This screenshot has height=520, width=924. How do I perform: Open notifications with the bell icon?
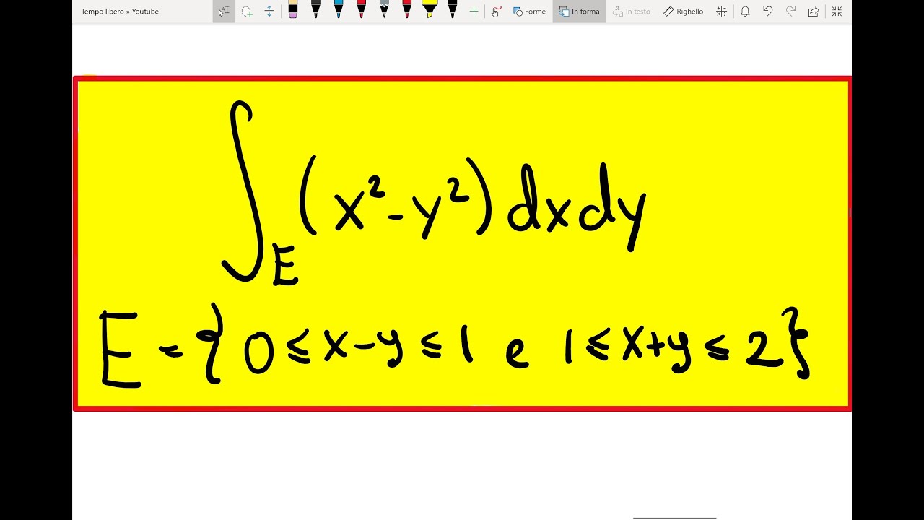coord(745,12)
